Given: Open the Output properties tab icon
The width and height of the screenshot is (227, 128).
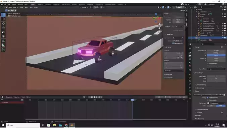Looking at the screenshot, I should [190, 56].
